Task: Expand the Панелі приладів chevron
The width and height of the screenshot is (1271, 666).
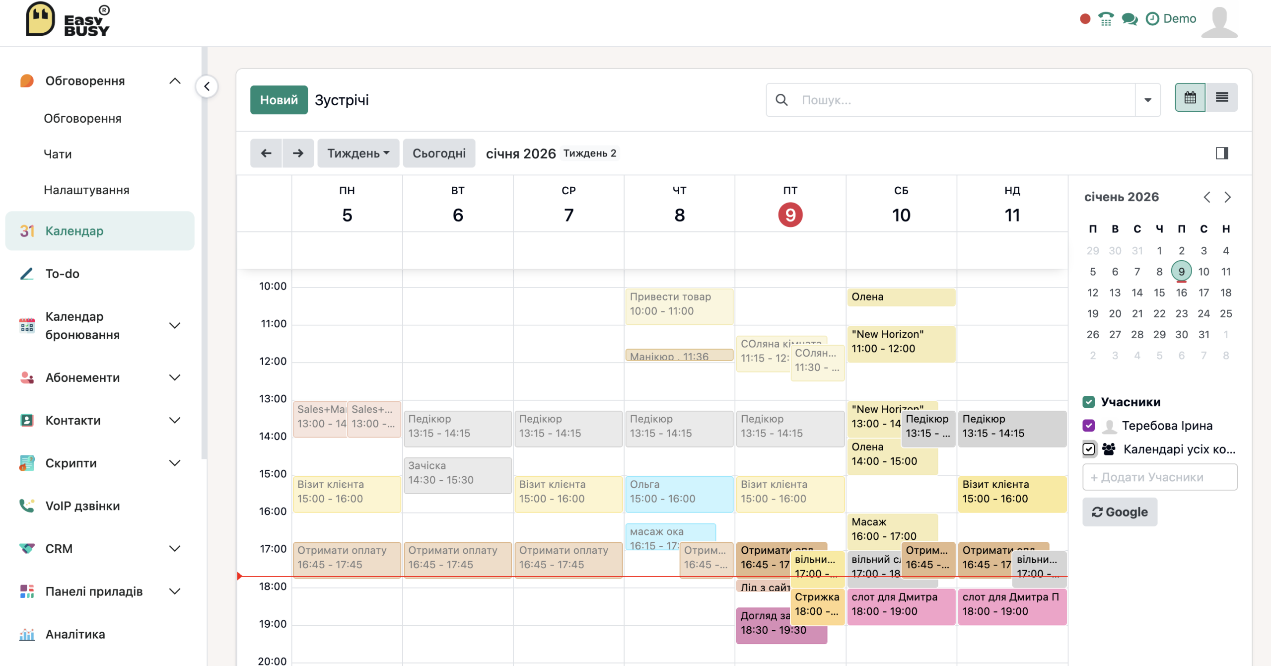Action: pos(175,592)
